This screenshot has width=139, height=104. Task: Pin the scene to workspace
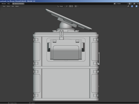pos(127,4)
